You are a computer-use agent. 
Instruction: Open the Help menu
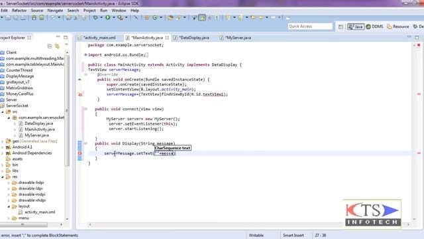134,11
